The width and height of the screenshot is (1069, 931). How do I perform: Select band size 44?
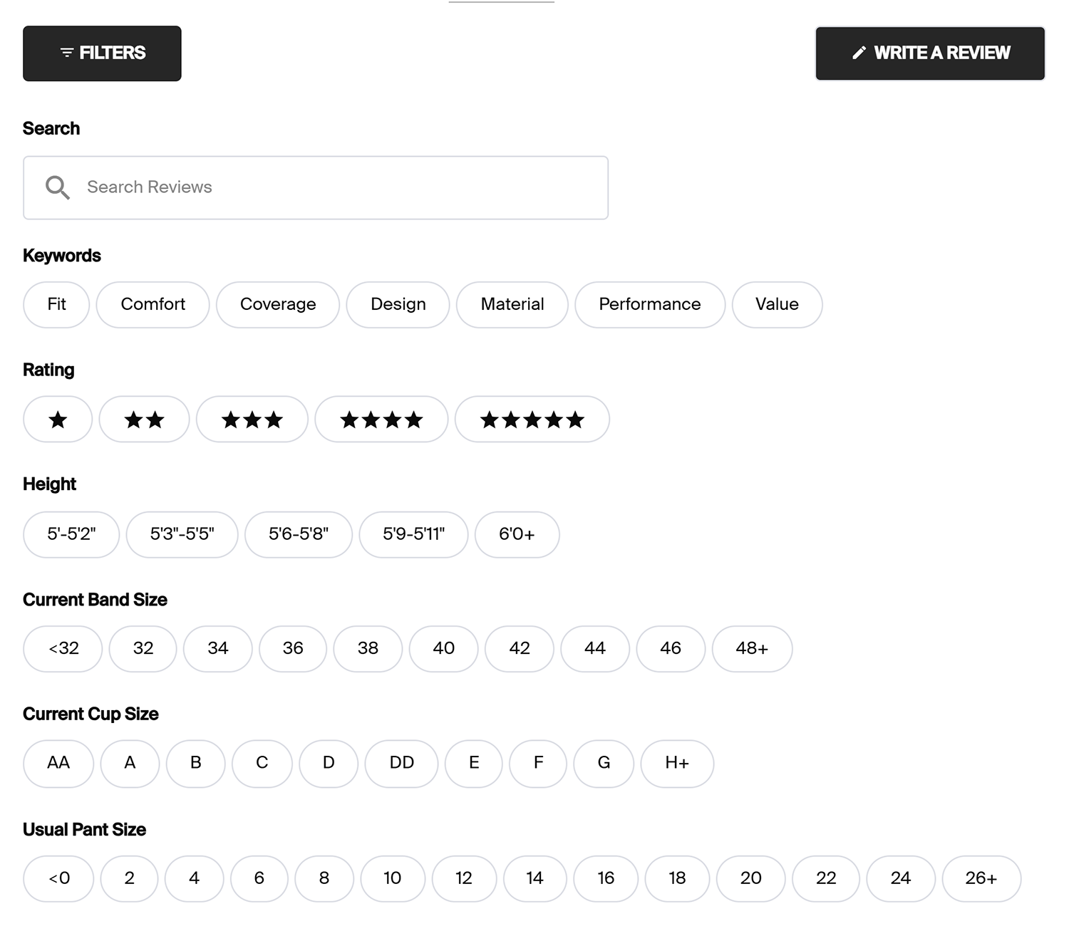595,649
